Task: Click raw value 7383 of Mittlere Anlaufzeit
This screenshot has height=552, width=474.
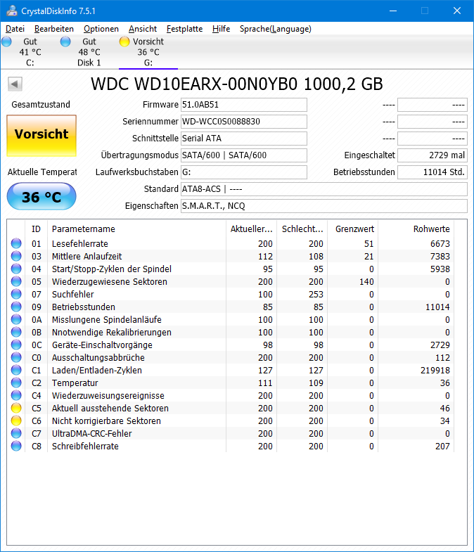Action: pyautogui.click(x=440, y=256)
